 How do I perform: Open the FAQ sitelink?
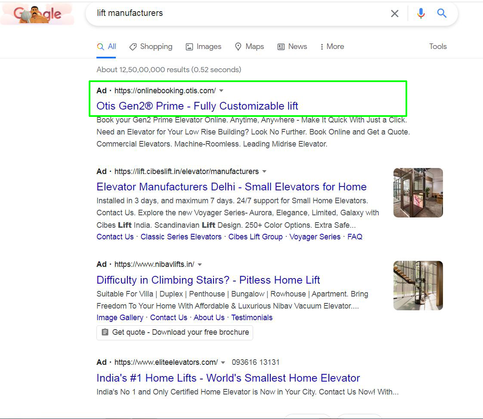(355, 237)
